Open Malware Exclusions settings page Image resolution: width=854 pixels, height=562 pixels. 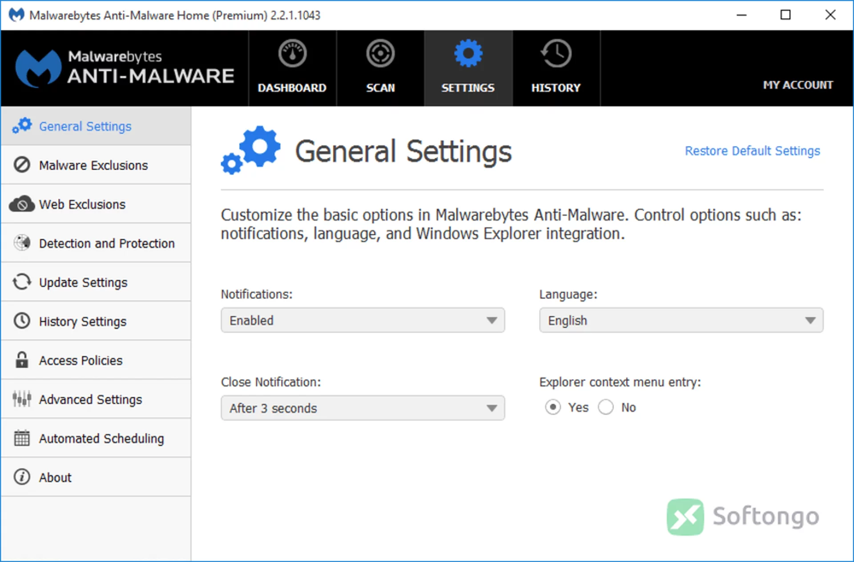point(93,165)
